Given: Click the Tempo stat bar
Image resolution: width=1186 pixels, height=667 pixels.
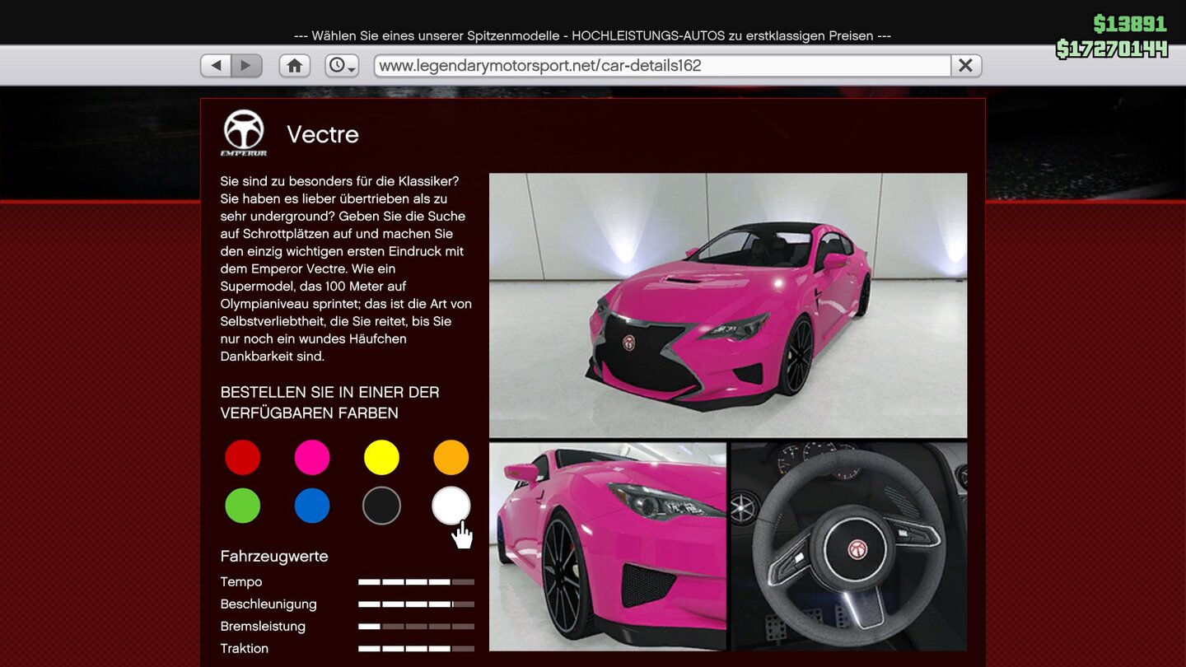Looking at the screenshot, I should (x=416, y=582).
